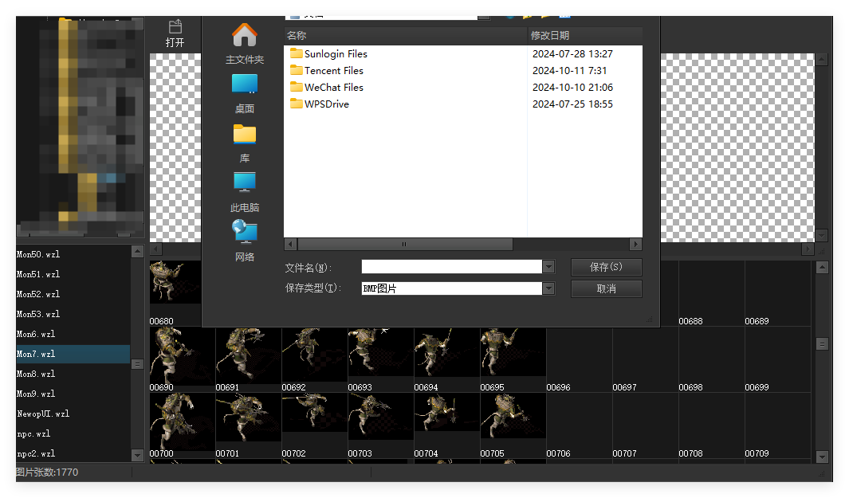The width and height of the screenshot is (849, 498).
Task: Select 此电脑 This PC in sidebar
Action: pyautogui.click(x=245, y=194)
